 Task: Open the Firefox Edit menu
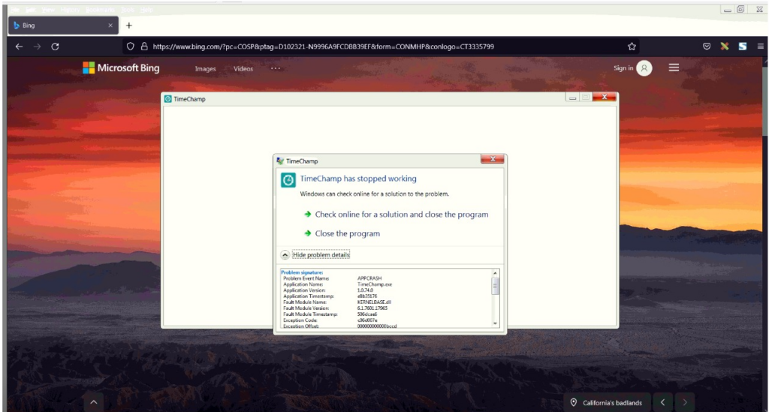point(30,10)
